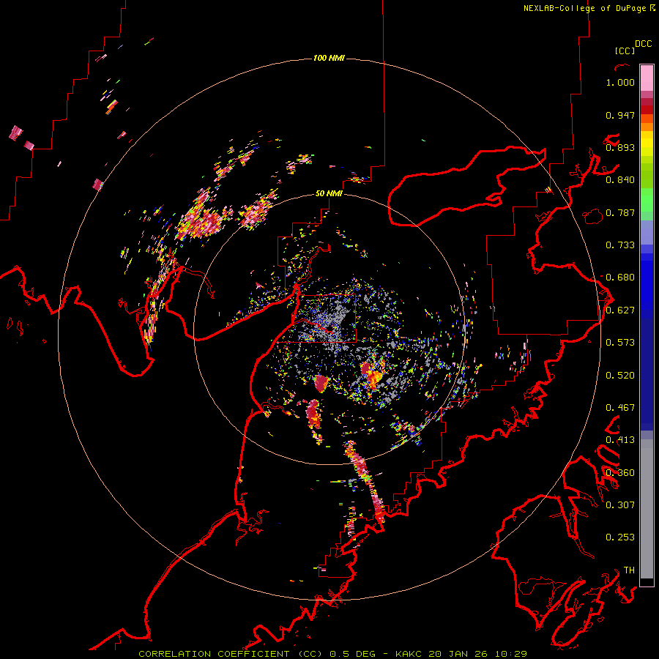This screenshot has height=659, width=659.
Task: Select the 0.733 scale value
Action: (x=620, y=245)
